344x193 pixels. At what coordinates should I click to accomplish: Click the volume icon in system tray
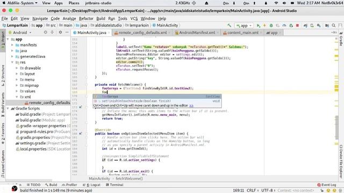(284, 3)
